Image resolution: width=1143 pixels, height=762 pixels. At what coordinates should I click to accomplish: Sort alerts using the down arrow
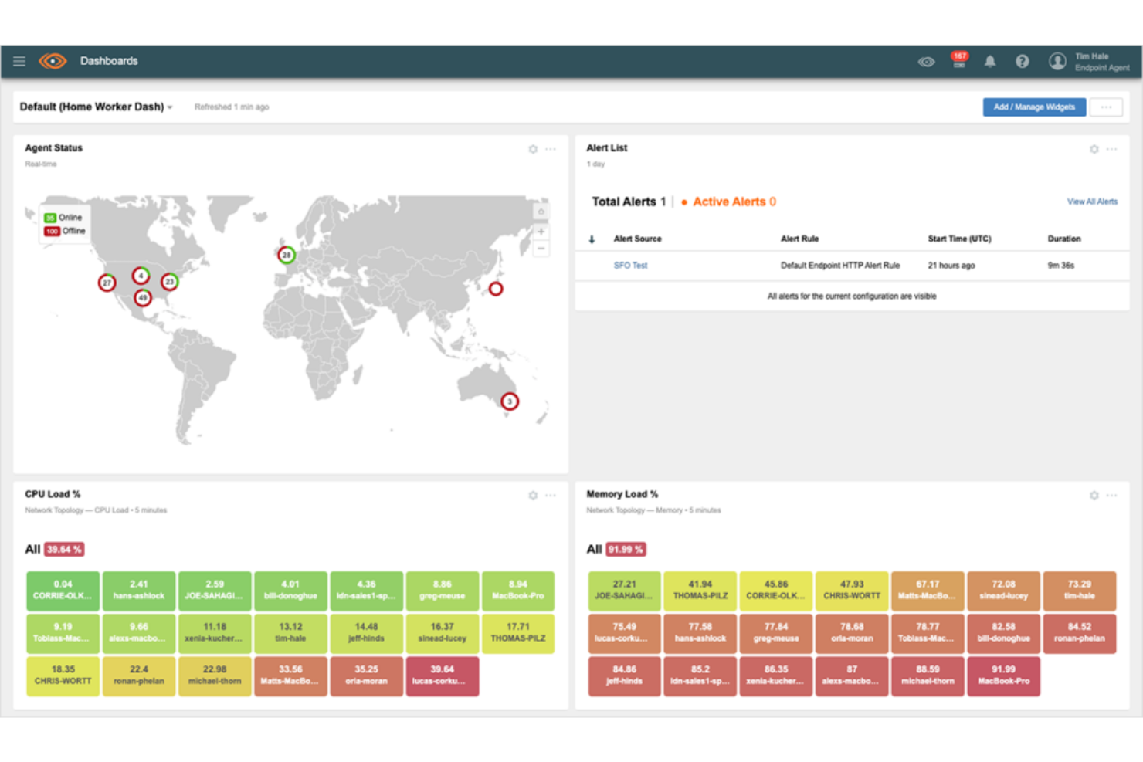point(592,239)
